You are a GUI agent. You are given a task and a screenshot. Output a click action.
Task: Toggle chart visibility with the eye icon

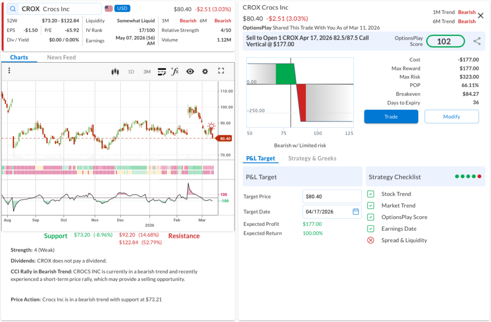tap(190, 72)
